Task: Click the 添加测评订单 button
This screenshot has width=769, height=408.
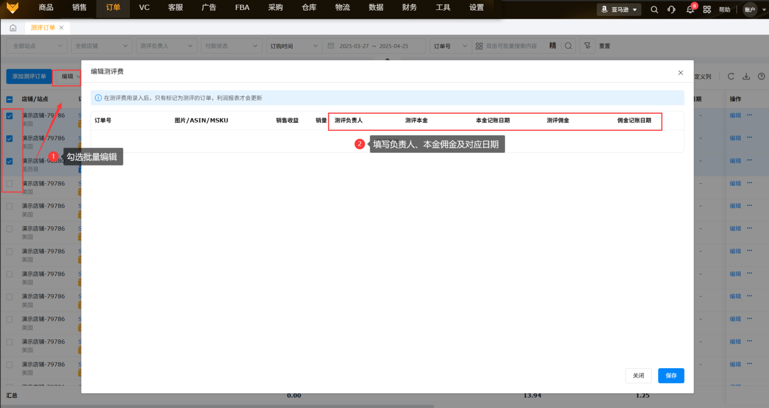Action: click(29, 76)
